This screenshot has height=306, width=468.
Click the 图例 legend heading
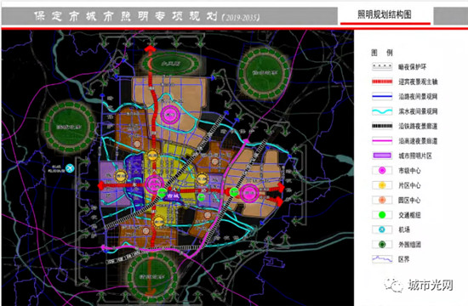pos(382,53)
